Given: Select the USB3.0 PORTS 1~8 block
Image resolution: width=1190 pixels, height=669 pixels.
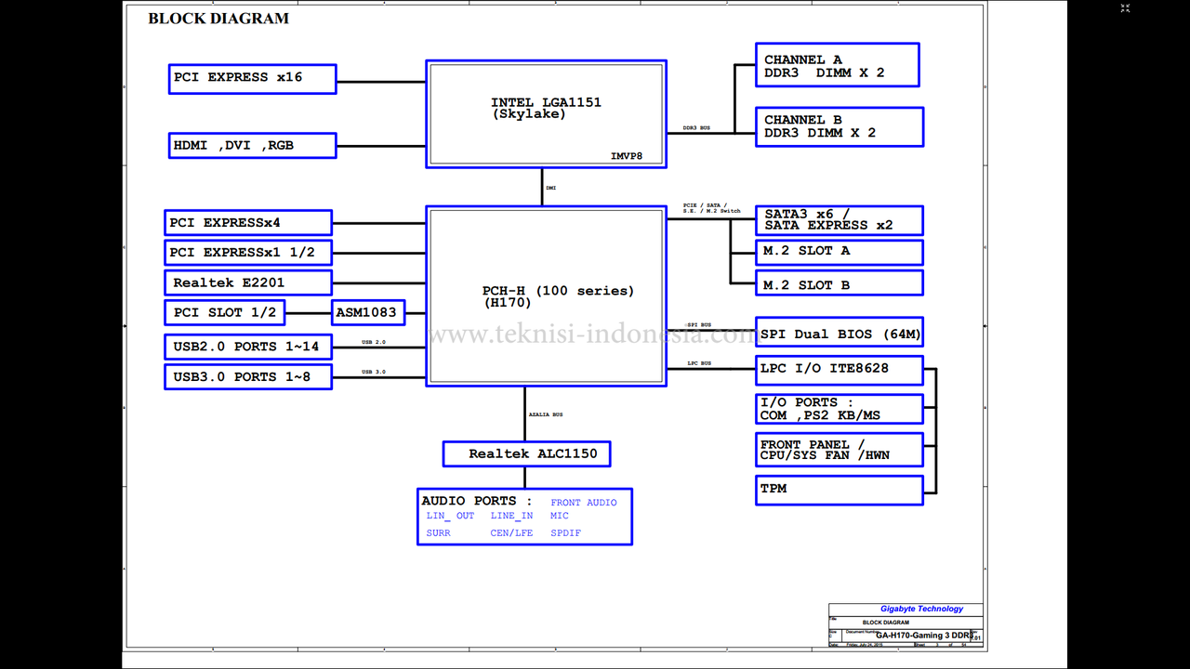Looking at the screenshot, I should coord(248,376).
